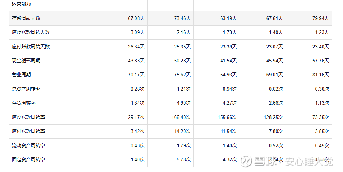Click the 固定资产周转率 row label

coord(28,159)
